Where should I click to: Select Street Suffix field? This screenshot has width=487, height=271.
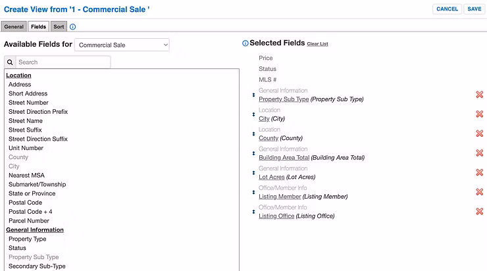point(25,130)
